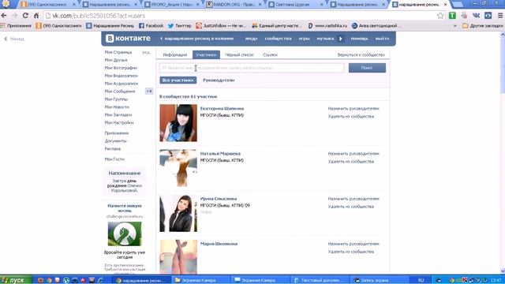Click the green T extension icon
Screen dimensions: 505x284
click(452, 16)
